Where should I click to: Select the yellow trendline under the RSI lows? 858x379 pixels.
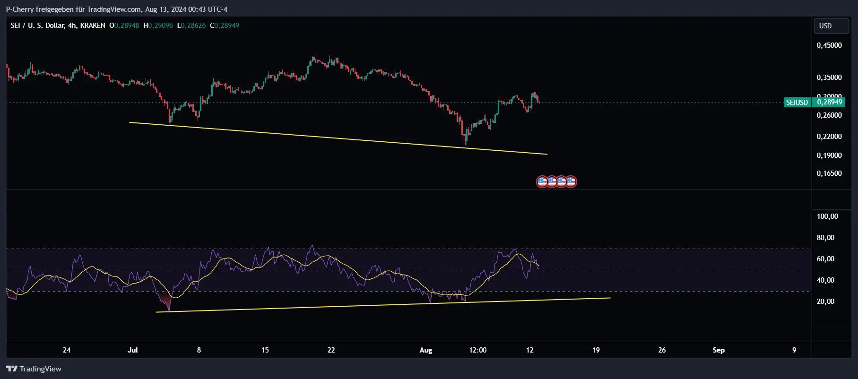pos(383,305)
